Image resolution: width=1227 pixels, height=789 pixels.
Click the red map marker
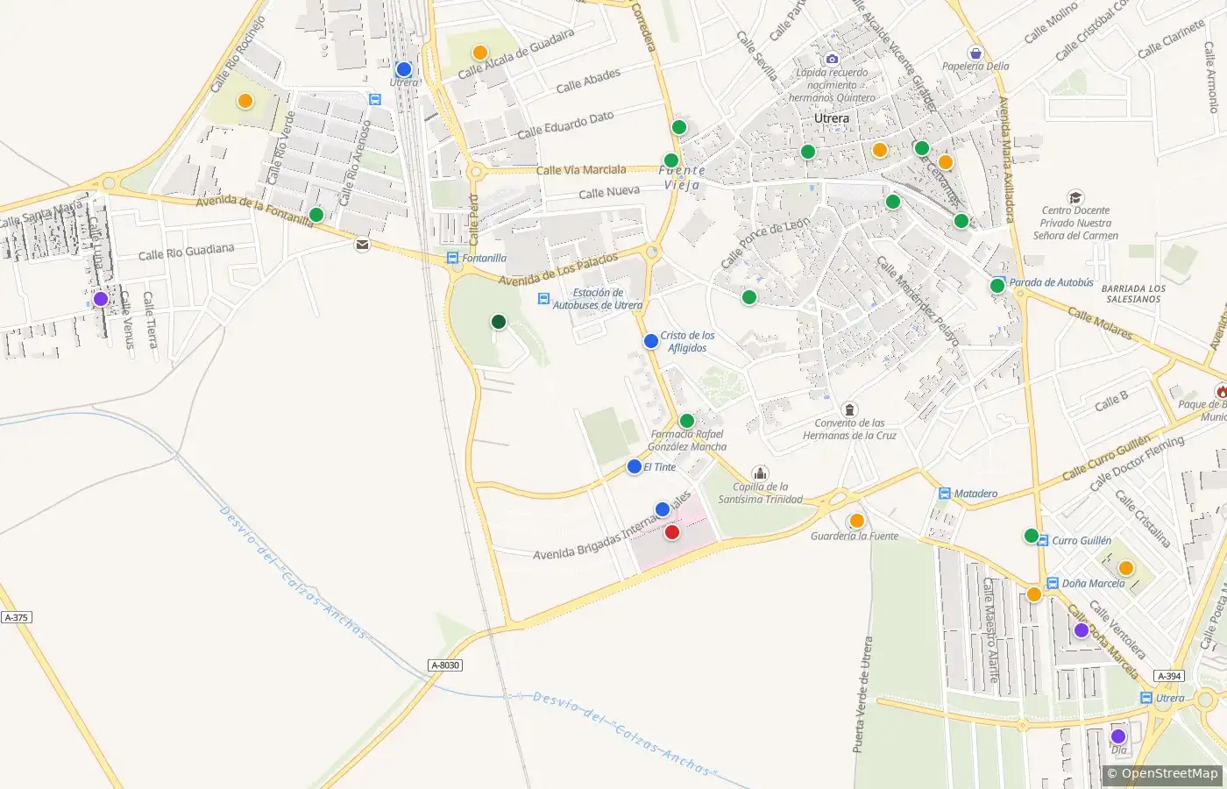coord(672,531)
